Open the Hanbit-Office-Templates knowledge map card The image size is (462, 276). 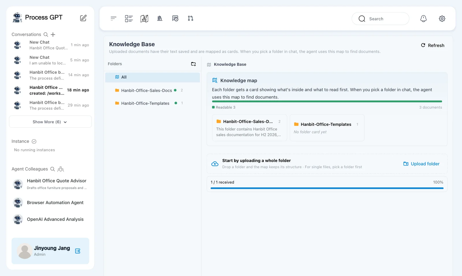click(x=327, y=128)
